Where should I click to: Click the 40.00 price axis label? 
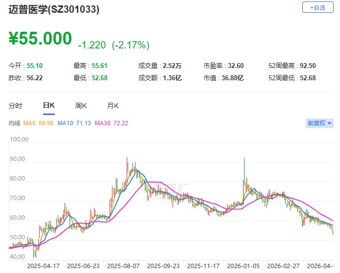pyautogui.click(x=17, y=256)
